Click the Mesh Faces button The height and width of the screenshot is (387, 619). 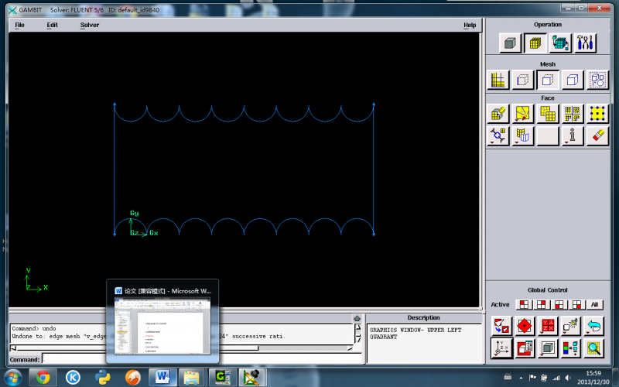[x=498, y=114]
